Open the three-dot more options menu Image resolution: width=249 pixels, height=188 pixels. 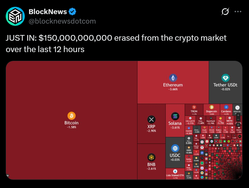tap(238, 12)
